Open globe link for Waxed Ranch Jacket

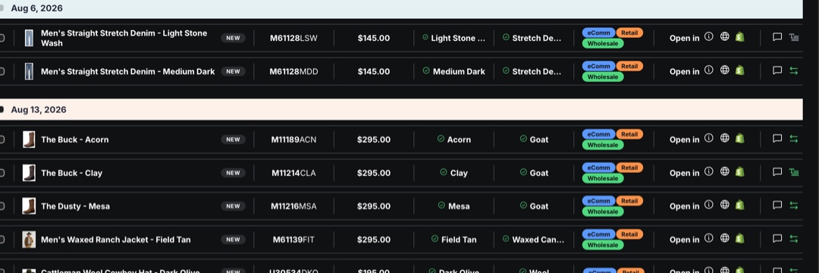click(x=724, y=238)
